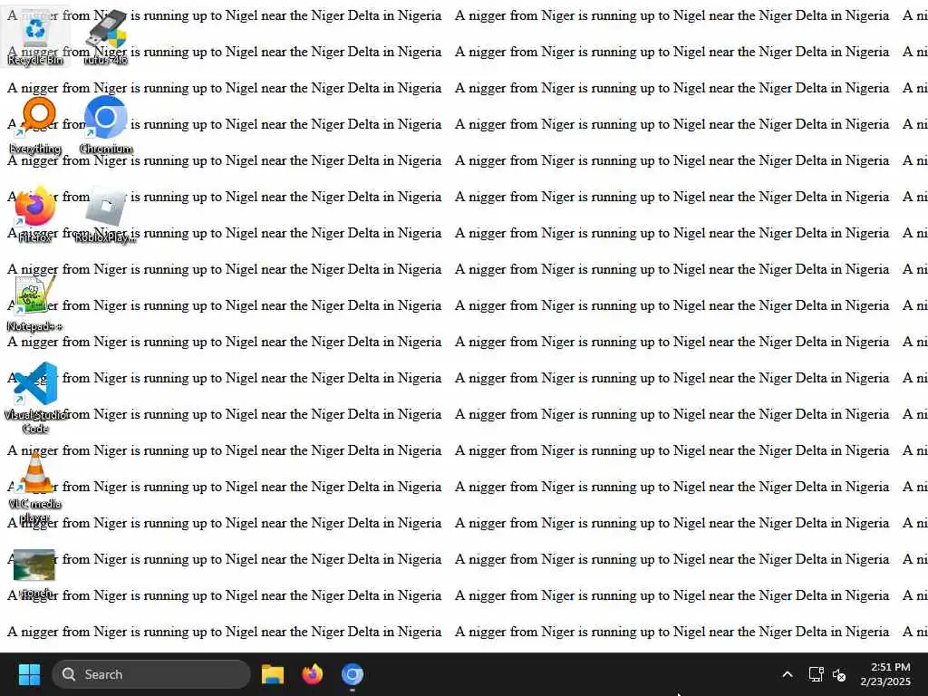Viewport: 928px width, 696px height.
Task: Select the Roblox Player desktop icon
Action: tap(106, 214)
